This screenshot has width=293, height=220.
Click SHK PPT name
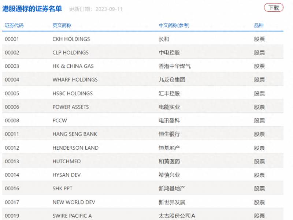click(62, 189)
